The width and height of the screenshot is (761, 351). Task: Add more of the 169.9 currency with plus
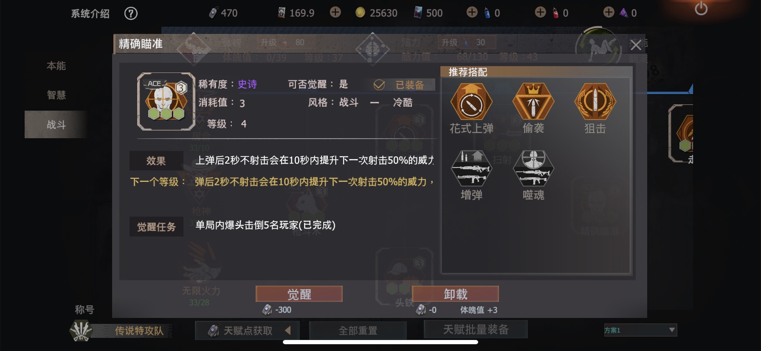[x=335, y=12]
